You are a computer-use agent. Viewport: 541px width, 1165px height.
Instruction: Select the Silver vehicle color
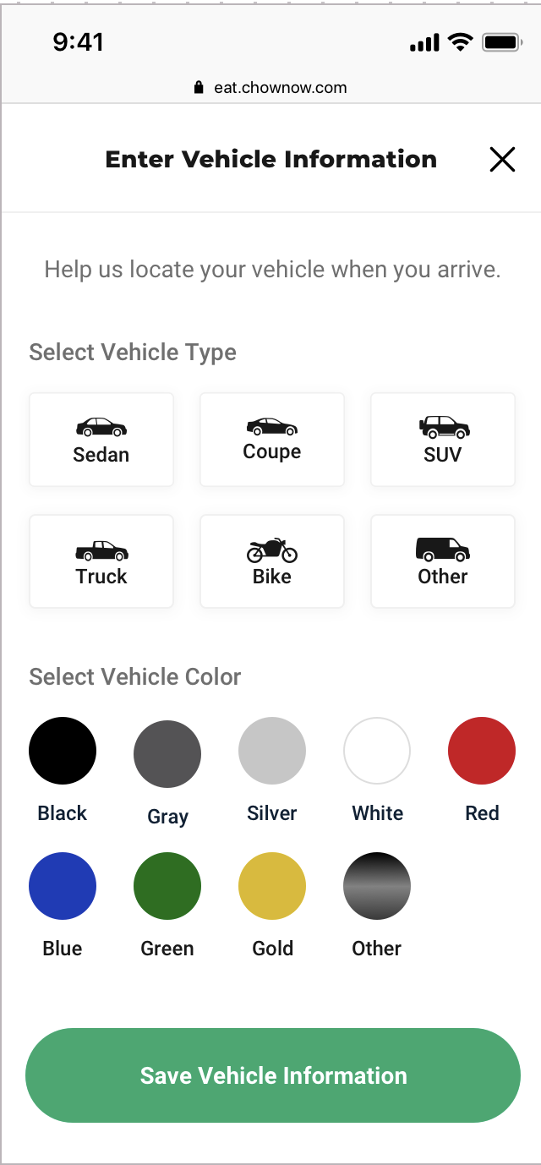pos(272,750)
